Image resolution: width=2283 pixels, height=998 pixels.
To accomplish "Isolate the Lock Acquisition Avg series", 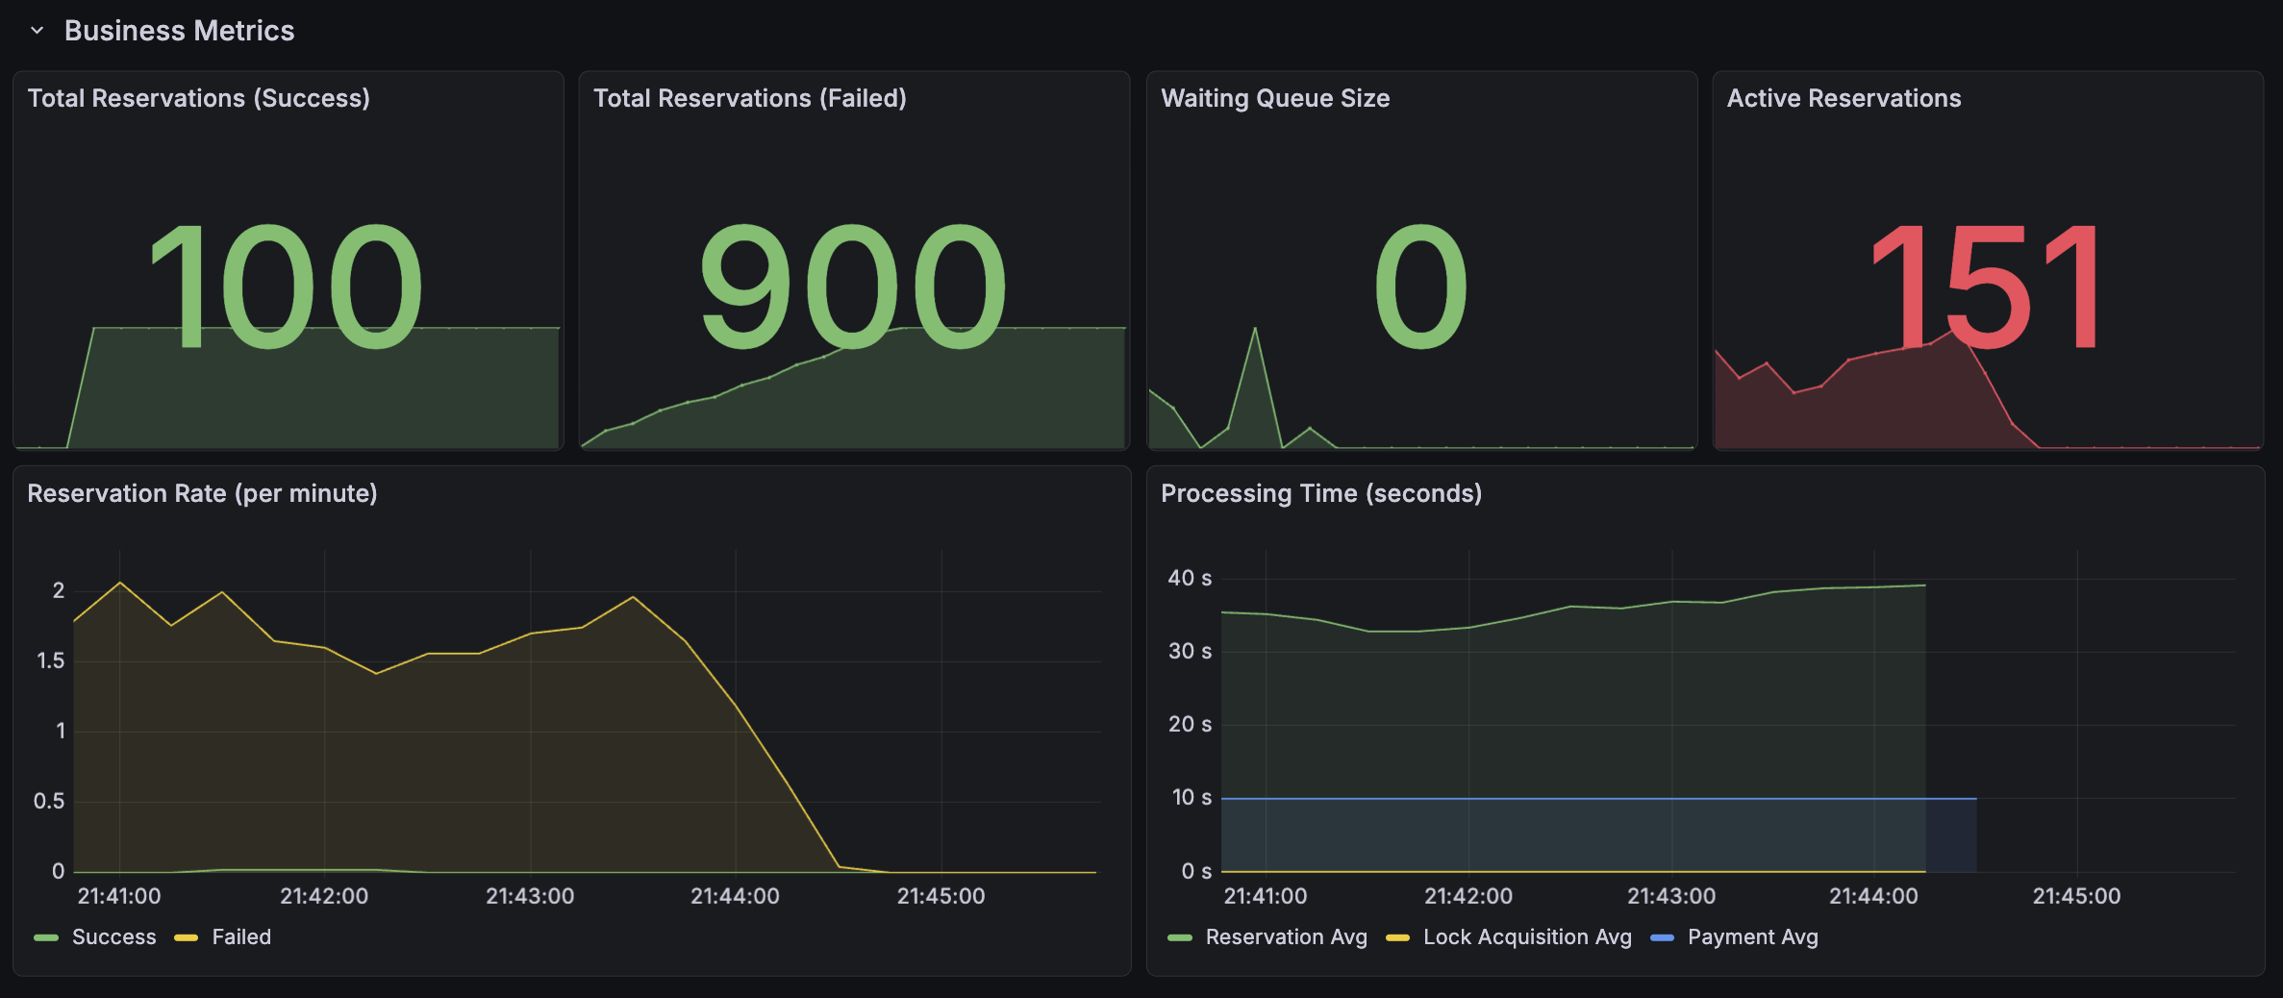I will [x=1526, y=936].
